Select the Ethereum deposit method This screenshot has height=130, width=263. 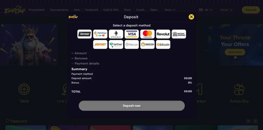tap(116, 34)
